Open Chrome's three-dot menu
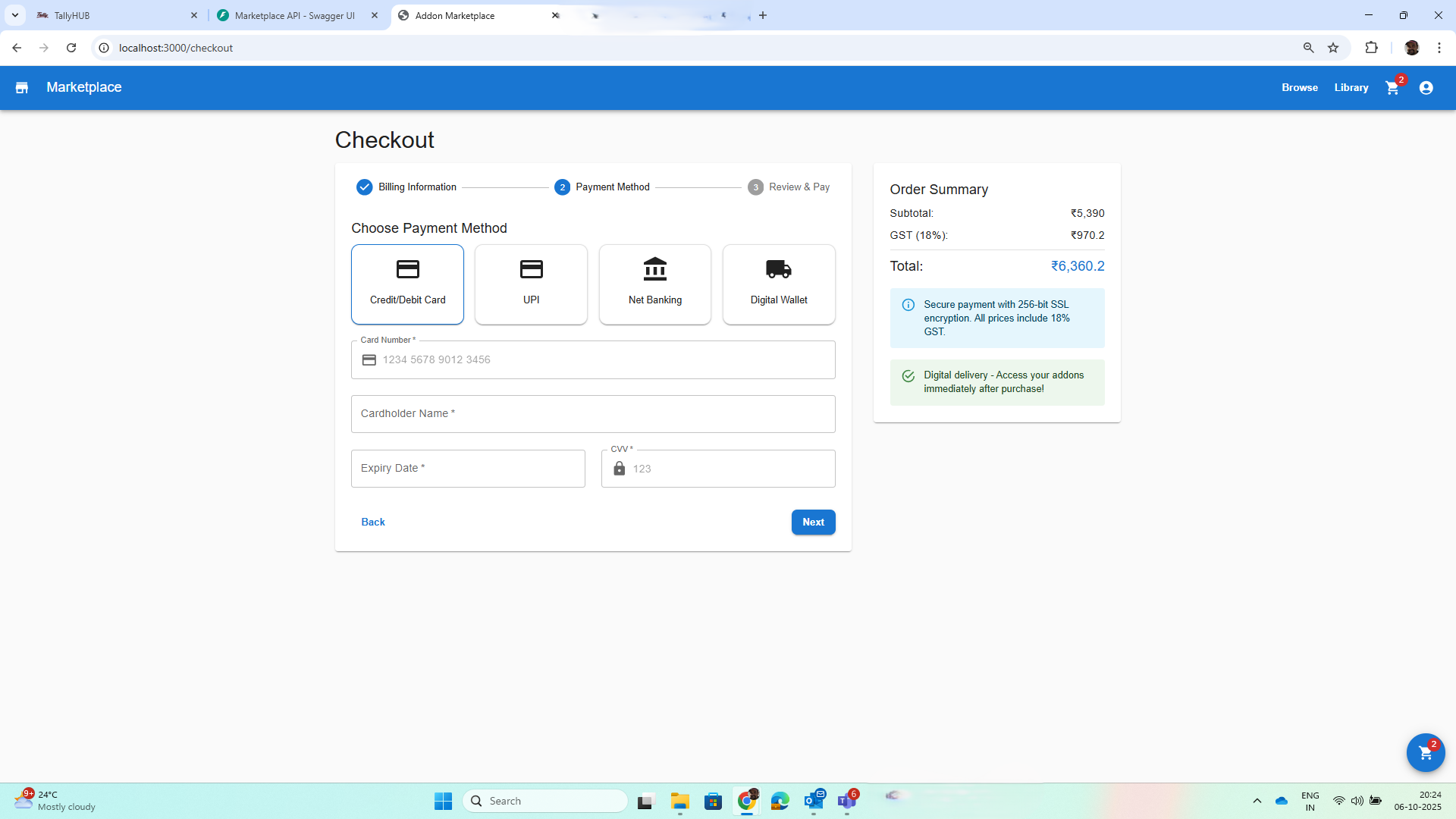 [x=1439, y=48]
